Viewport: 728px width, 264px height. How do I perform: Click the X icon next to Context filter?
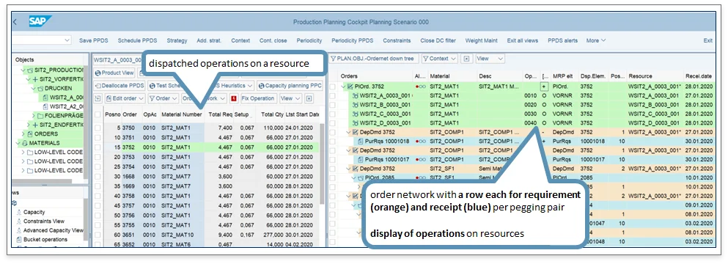click(x=467, y=59)
